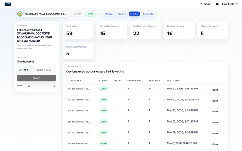This screenshot has height=151, width=242.
Task: Open the notifications bell icon
Action: (217, 4)
